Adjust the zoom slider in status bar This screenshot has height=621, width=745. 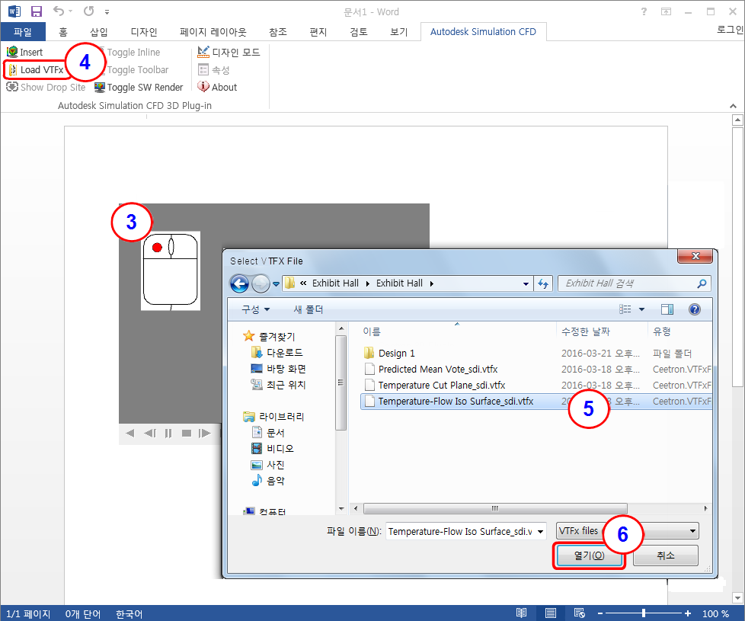click(x=644, y=613)
